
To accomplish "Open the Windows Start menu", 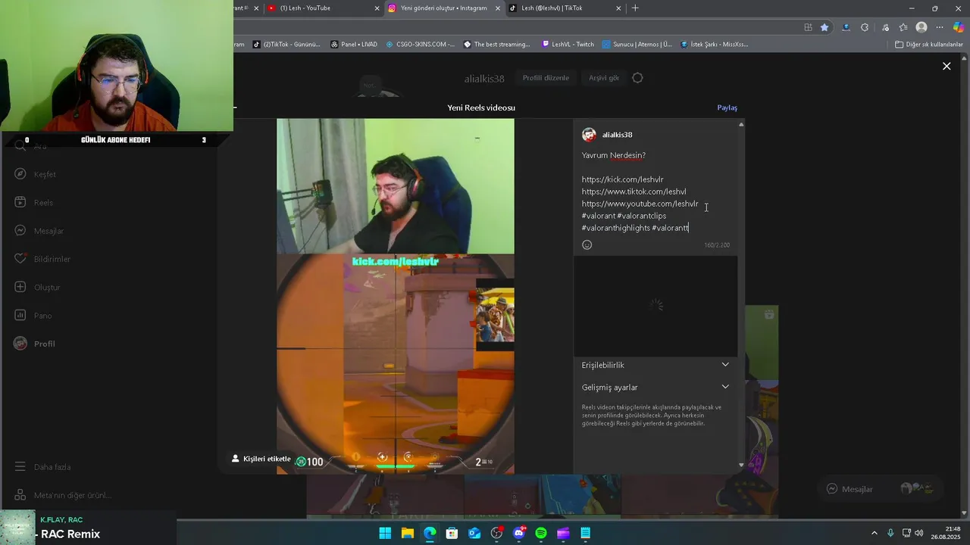I will click(x=385, y=533).
